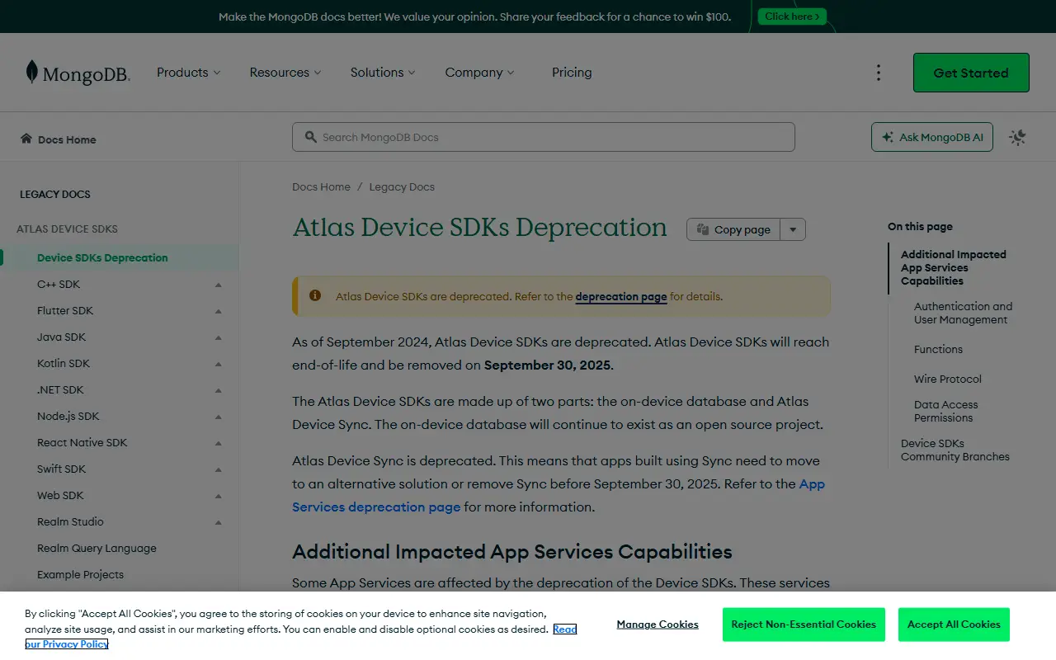1056x660 pixels.
Task: Click the copy icon in Copy page
Action: tap(703, 229)
